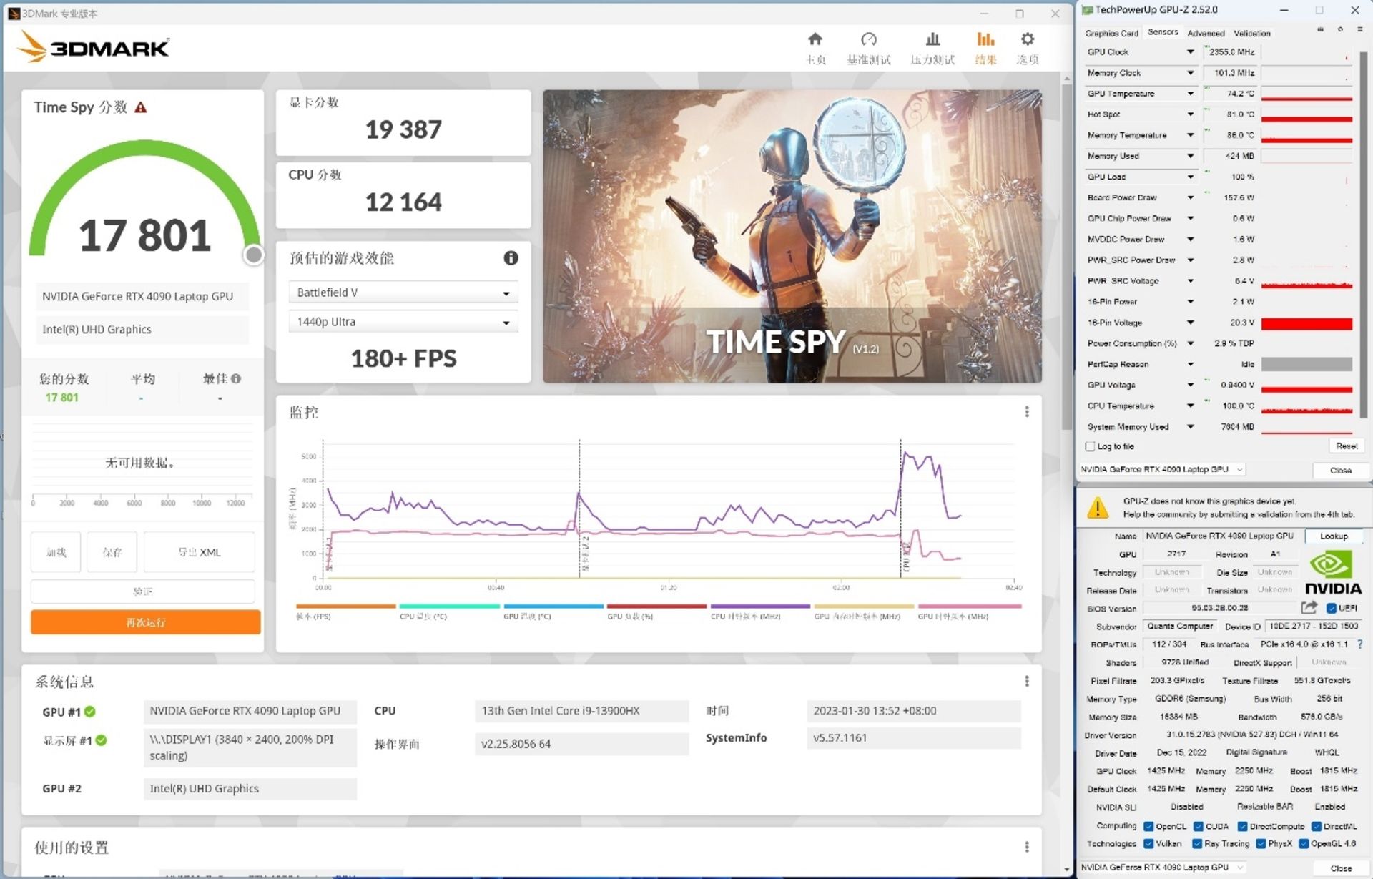The height and width of the screenshot is (879, 1373).
Task: Click the green check icon beside GPU #1
Action: [x=90, y=712]
